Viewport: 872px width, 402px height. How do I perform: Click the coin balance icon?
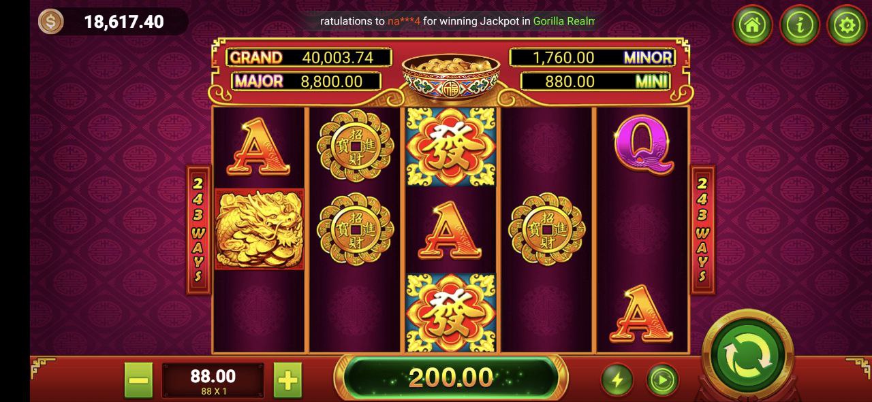[x=50, y=22]
